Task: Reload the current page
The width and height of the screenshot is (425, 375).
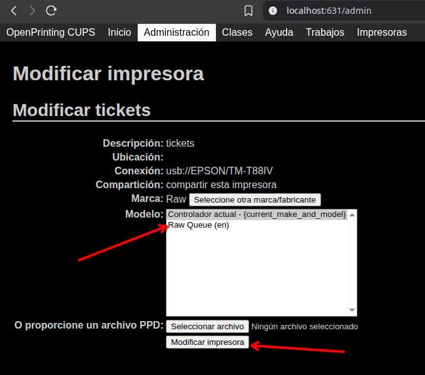Action: tap(51, 11)
